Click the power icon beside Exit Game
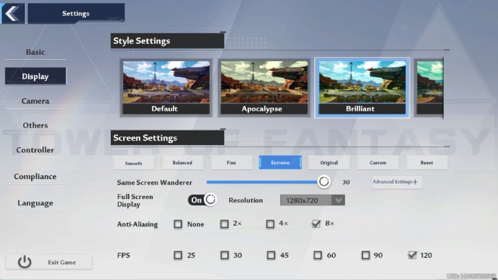498x280 pixels. click(x=25, y=262)
